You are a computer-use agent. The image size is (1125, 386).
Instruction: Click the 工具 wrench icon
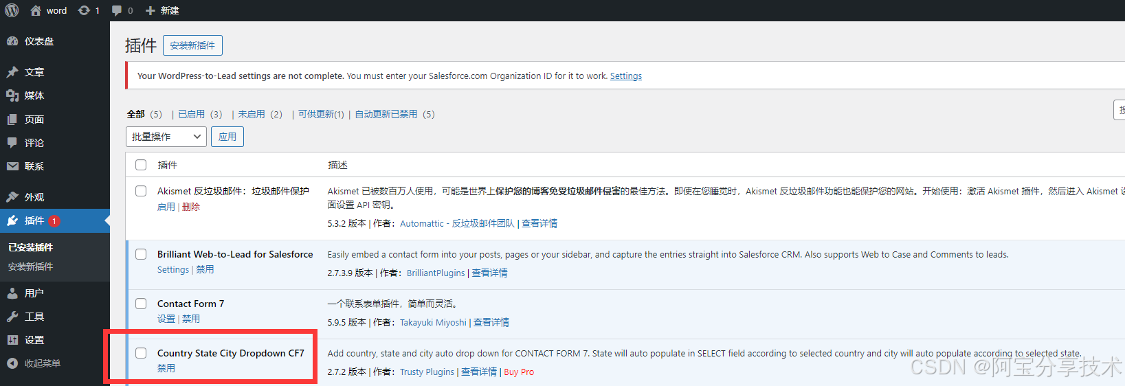pyautogui.click(x=12, y=317)
